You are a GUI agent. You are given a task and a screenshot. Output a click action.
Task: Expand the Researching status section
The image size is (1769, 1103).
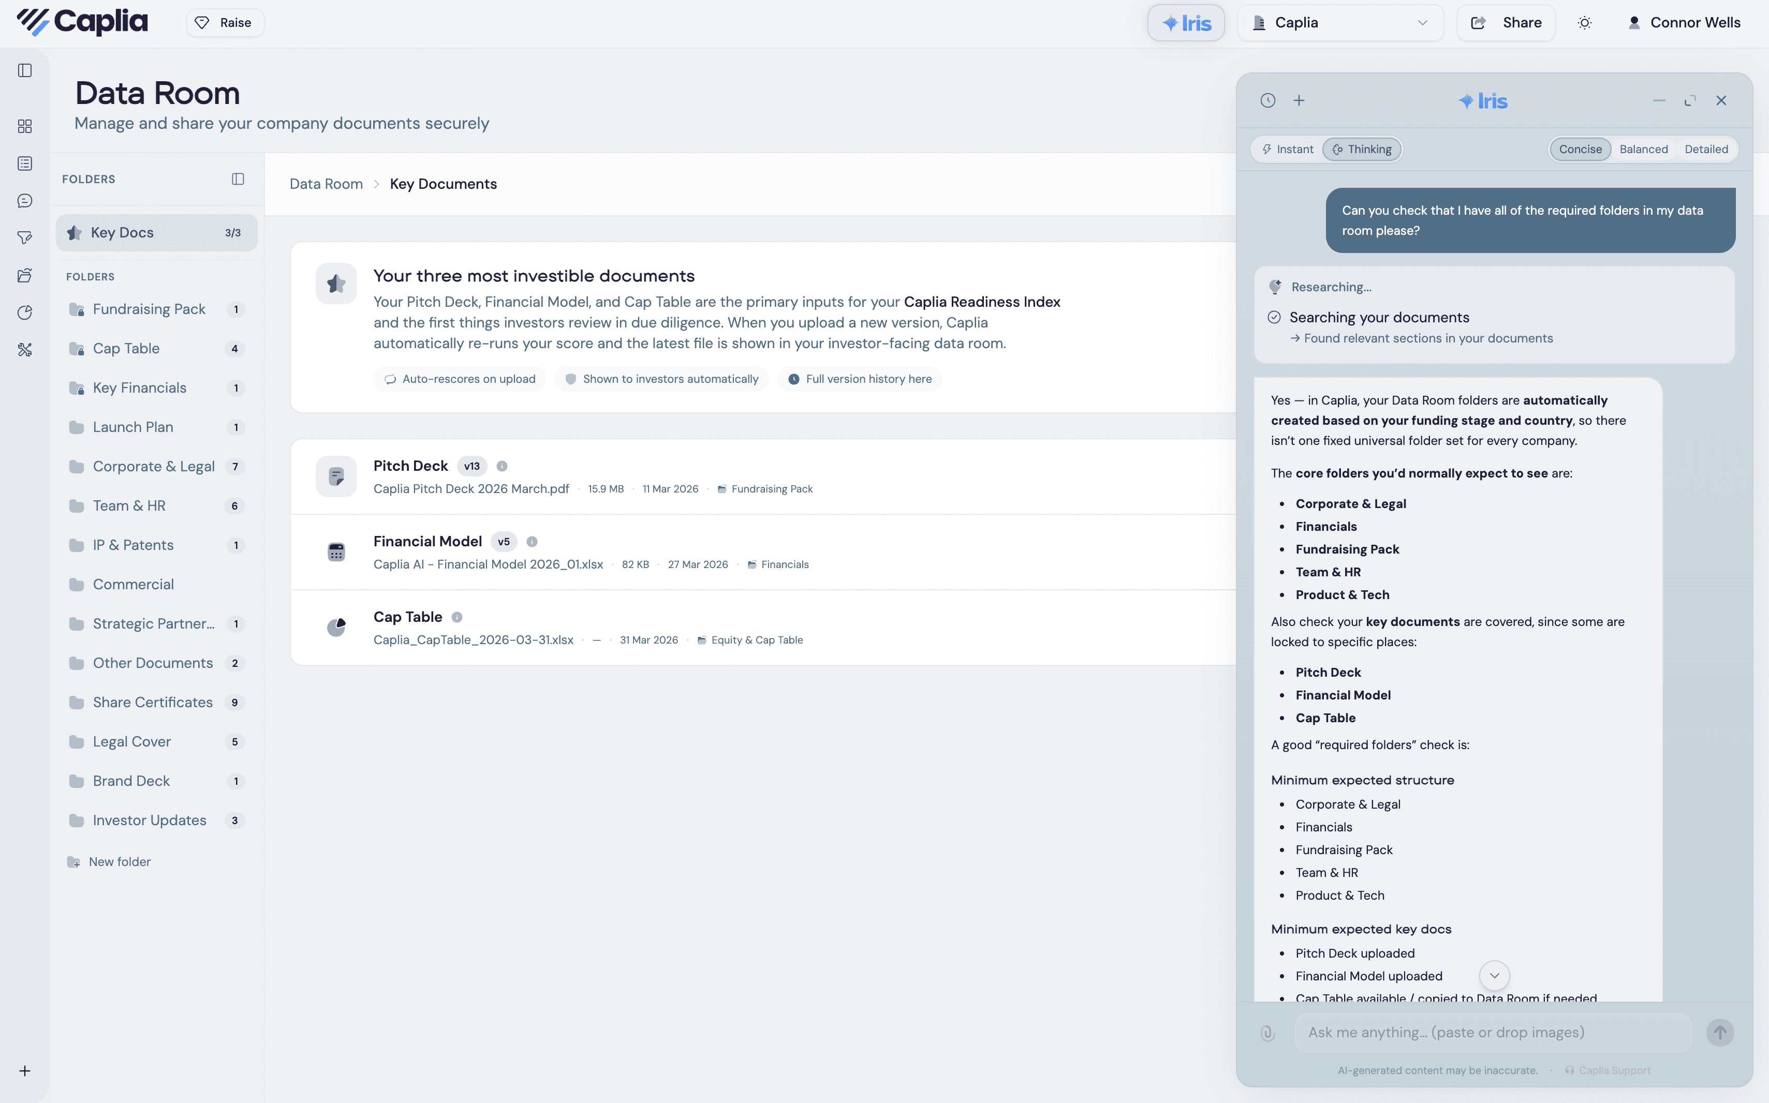click(1331, 288)
